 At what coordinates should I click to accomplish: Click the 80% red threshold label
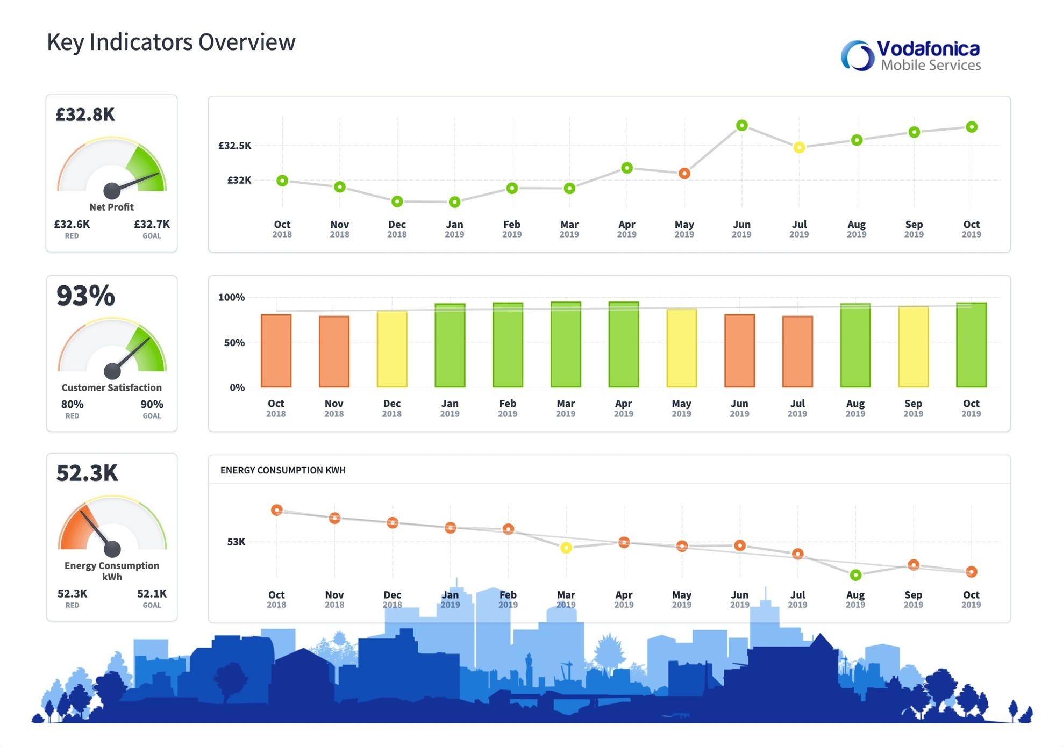click(72, 404)
